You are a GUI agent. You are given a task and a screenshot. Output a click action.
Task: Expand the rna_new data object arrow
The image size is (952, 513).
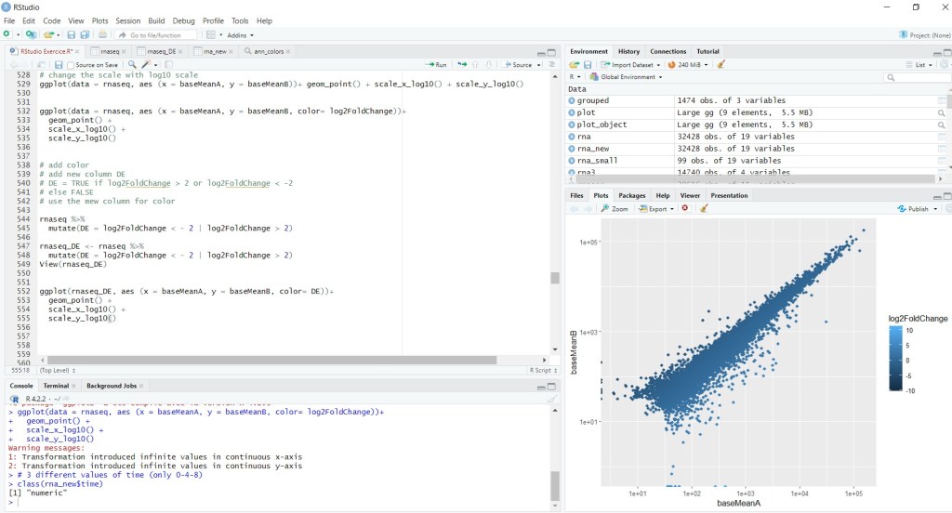pos(572,149)
